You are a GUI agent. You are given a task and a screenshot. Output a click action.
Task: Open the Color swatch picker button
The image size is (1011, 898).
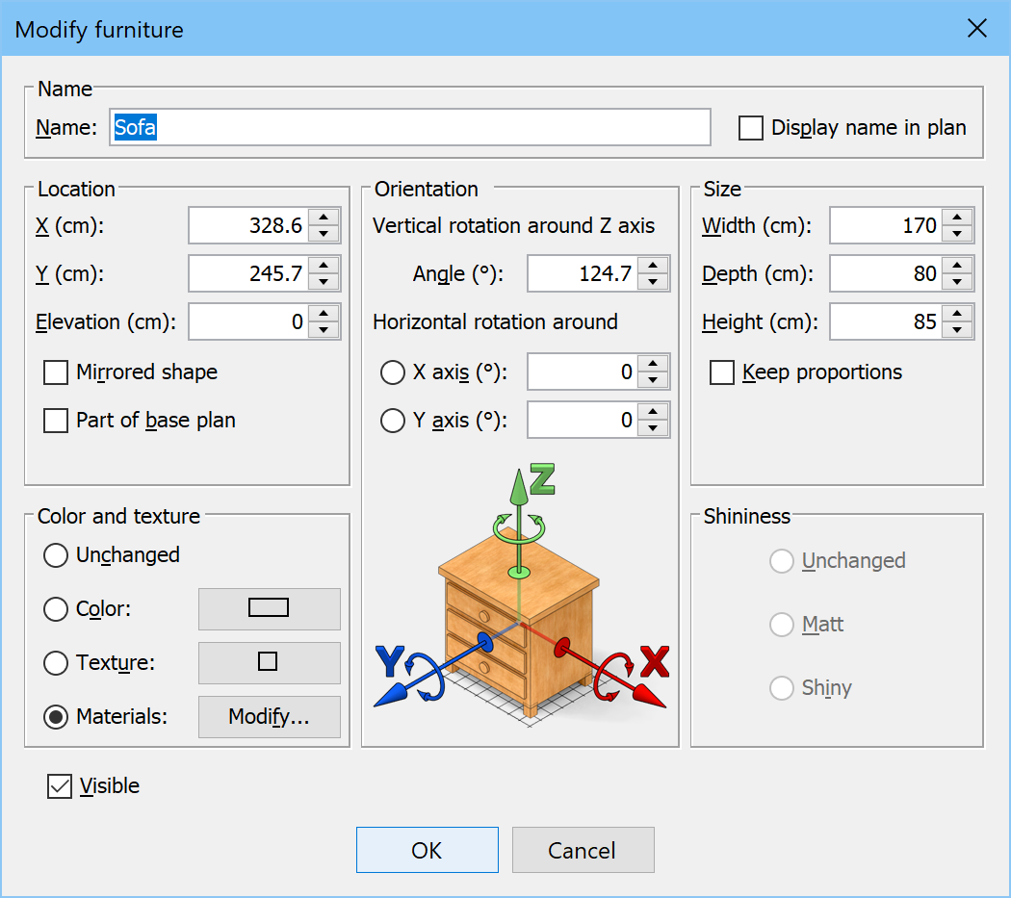(269, 608)
